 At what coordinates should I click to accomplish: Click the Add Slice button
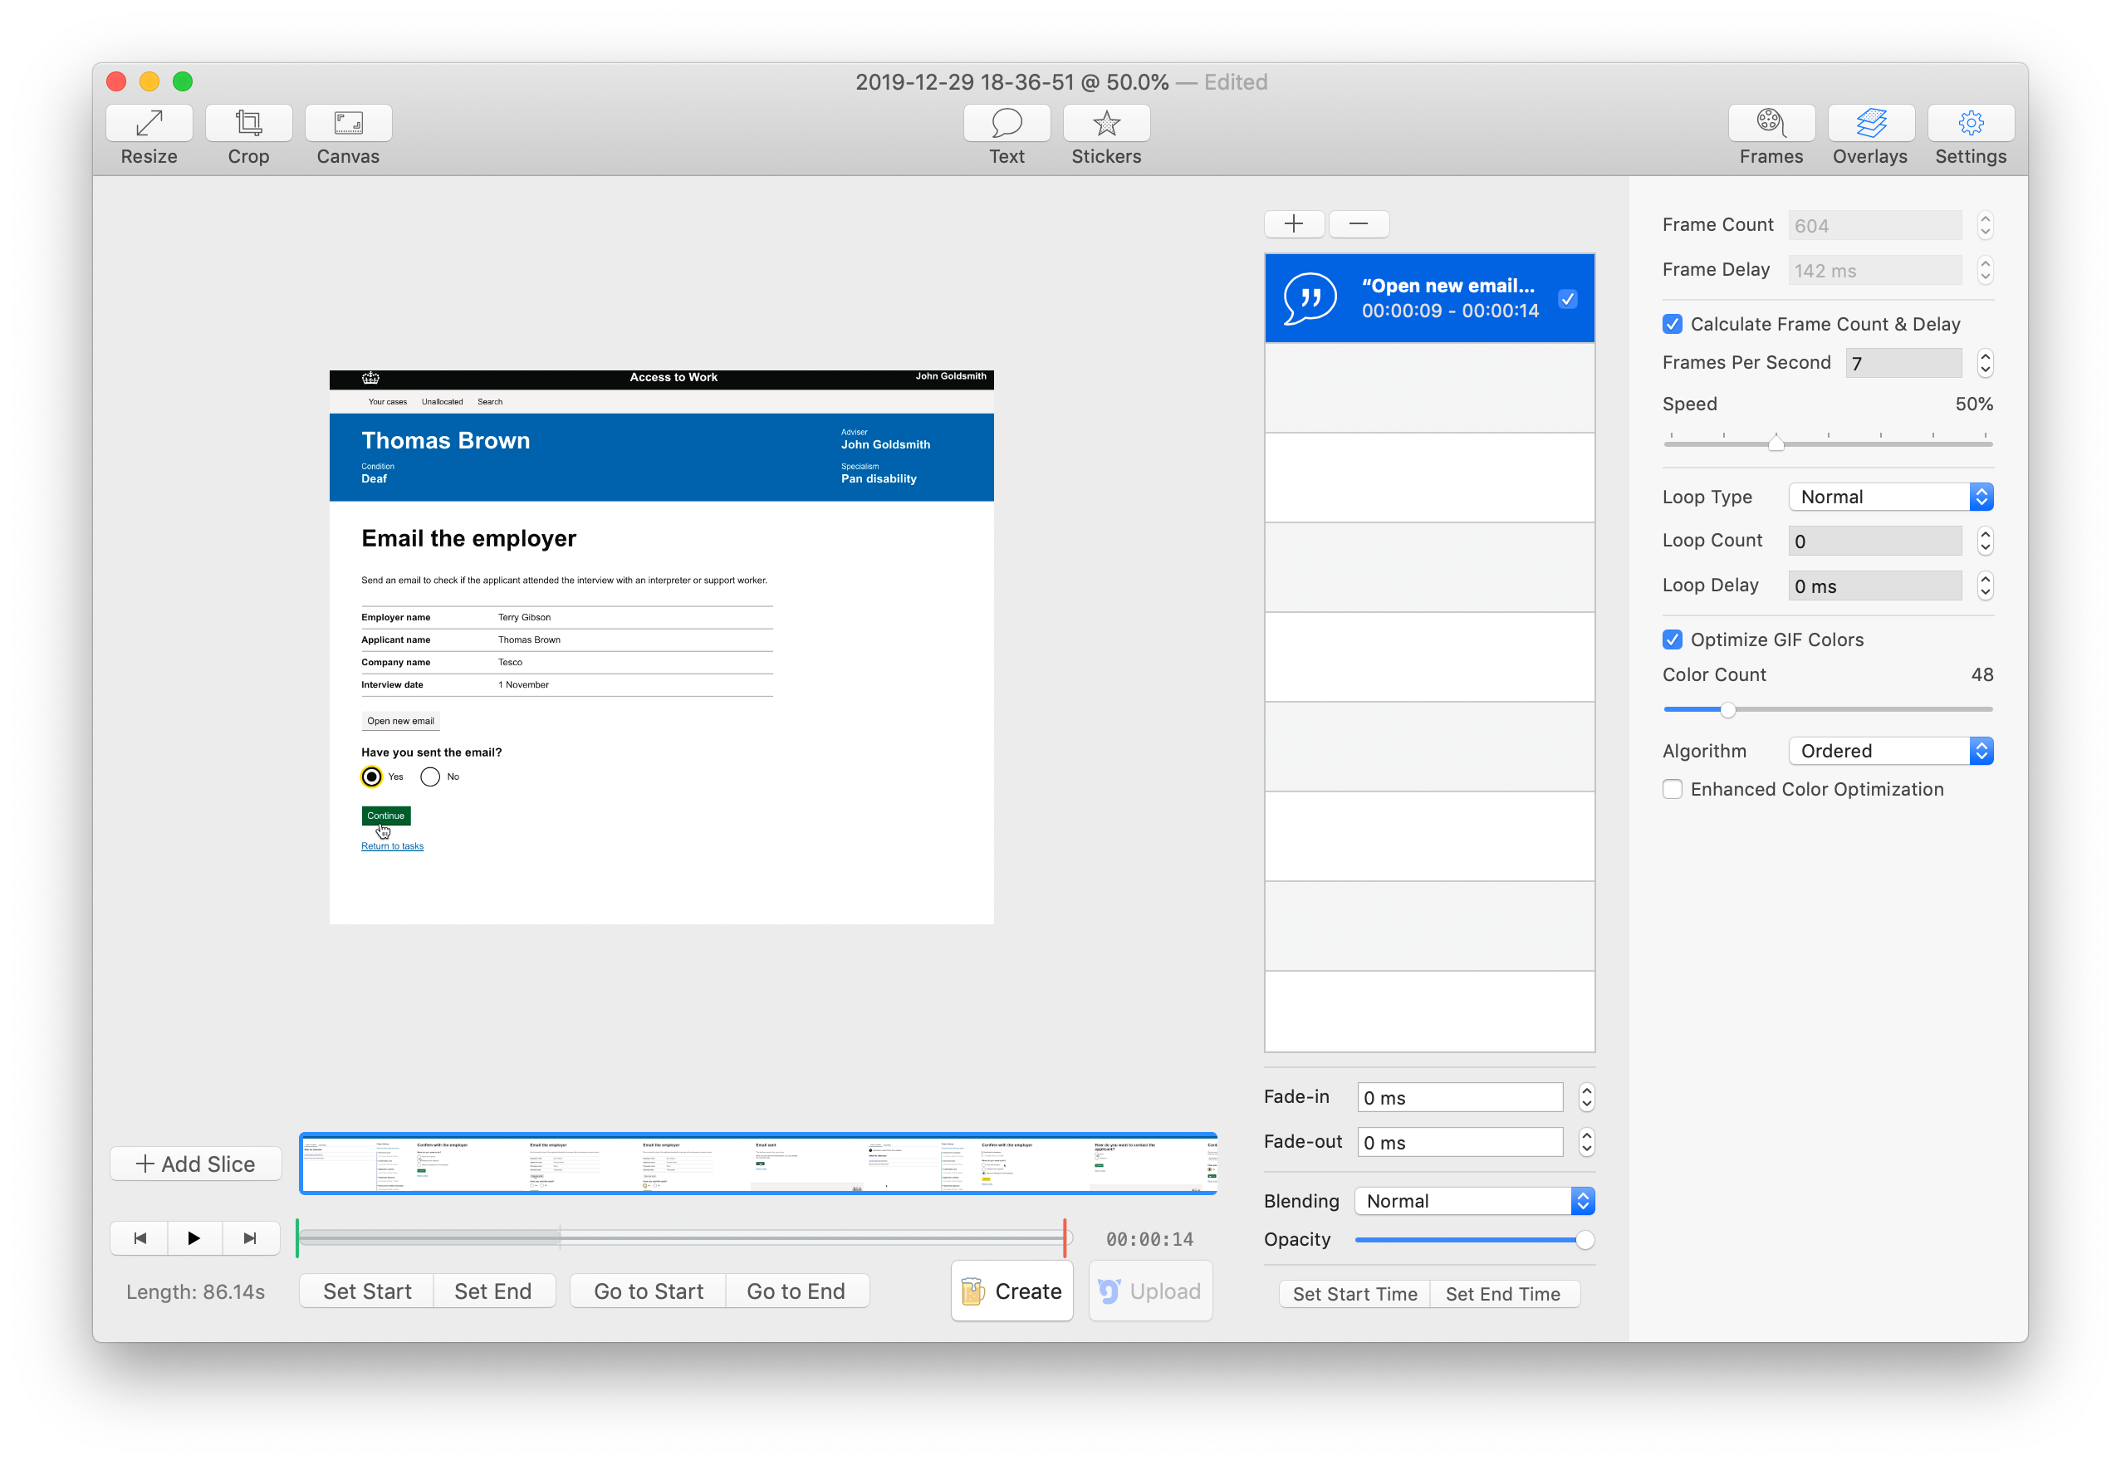tap(194, 1163)
